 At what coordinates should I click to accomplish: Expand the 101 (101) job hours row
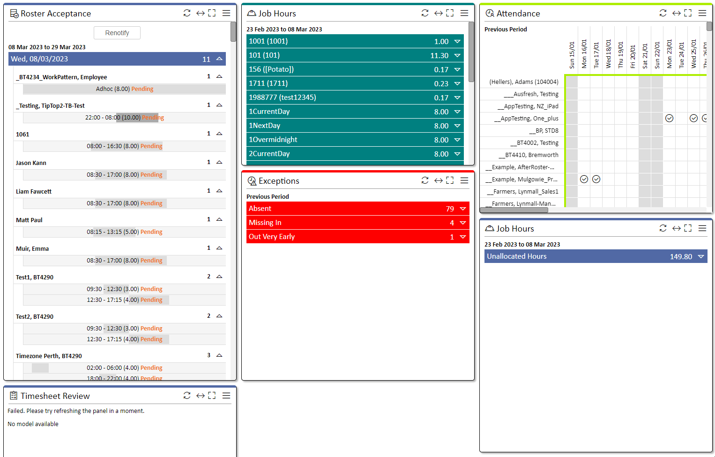(457, 55)
